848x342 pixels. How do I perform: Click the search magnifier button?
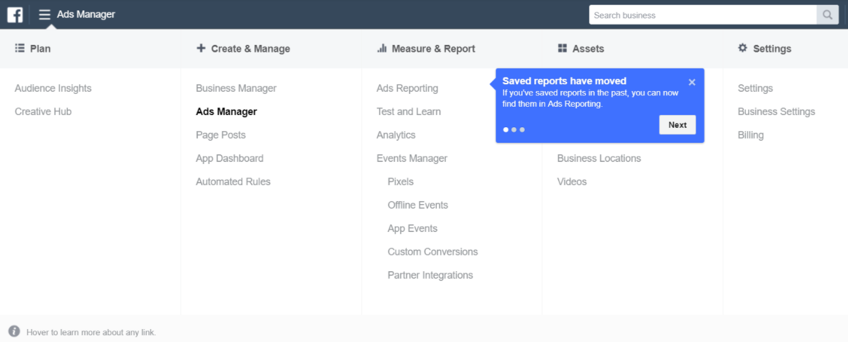828,15
